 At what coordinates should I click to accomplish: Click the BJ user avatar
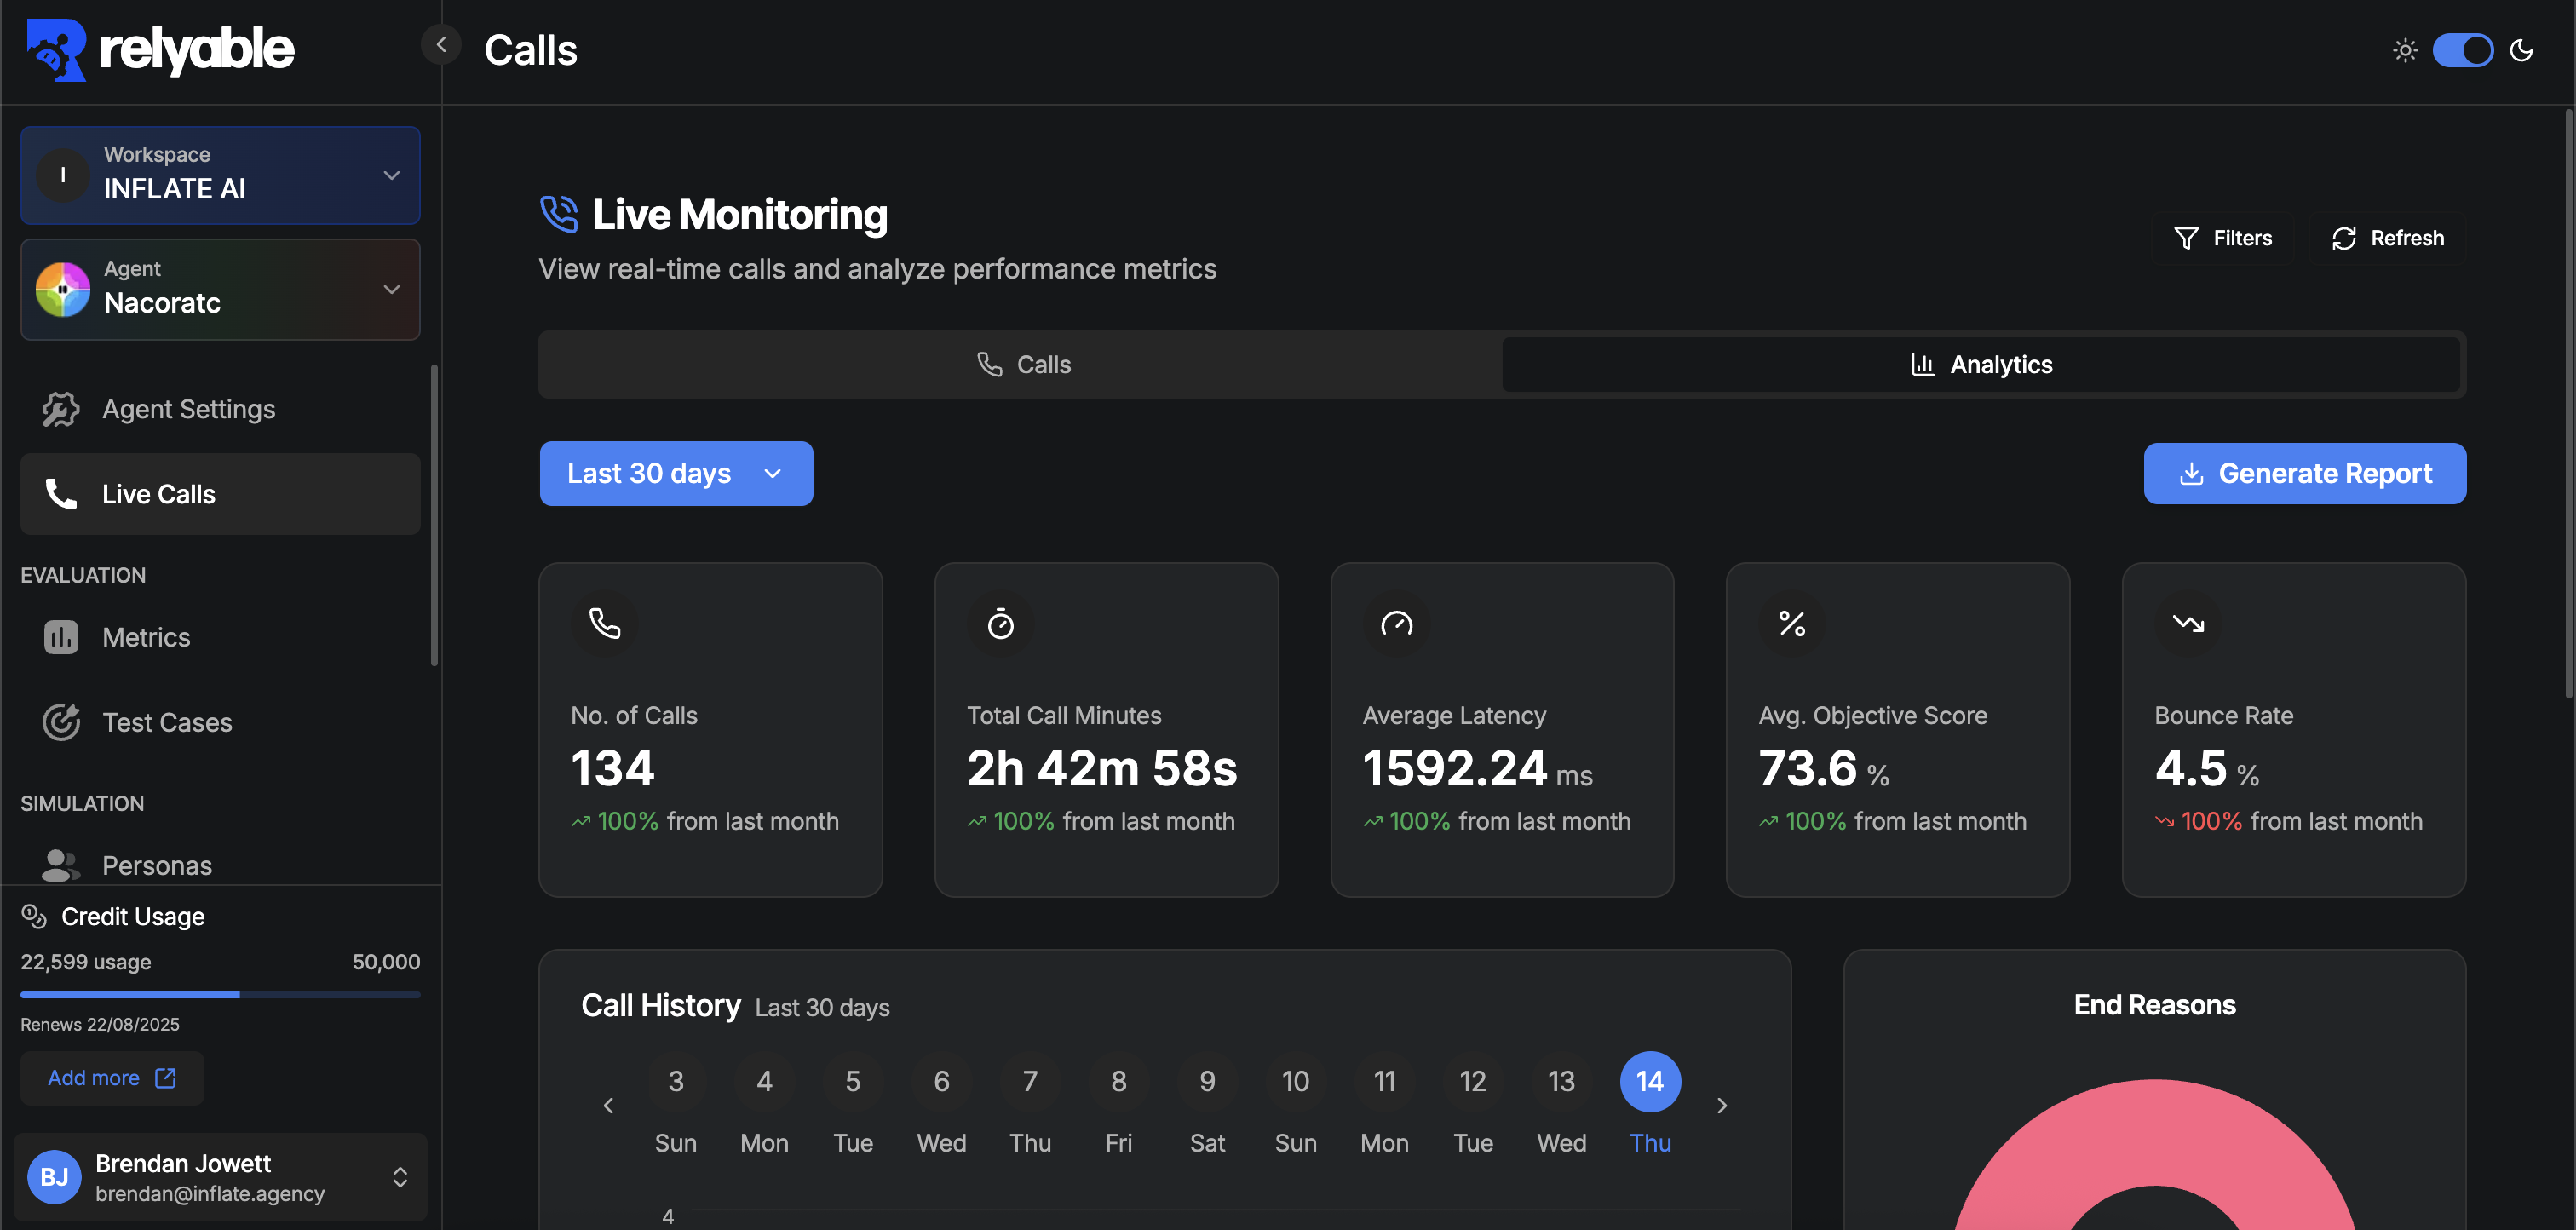(54, 1177)
